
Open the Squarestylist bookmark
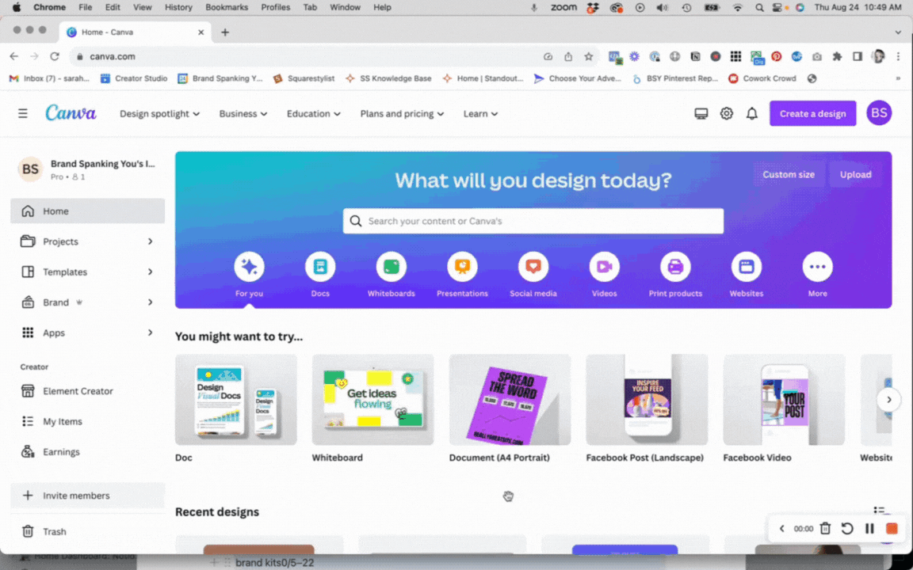click(x=304, y=78)
